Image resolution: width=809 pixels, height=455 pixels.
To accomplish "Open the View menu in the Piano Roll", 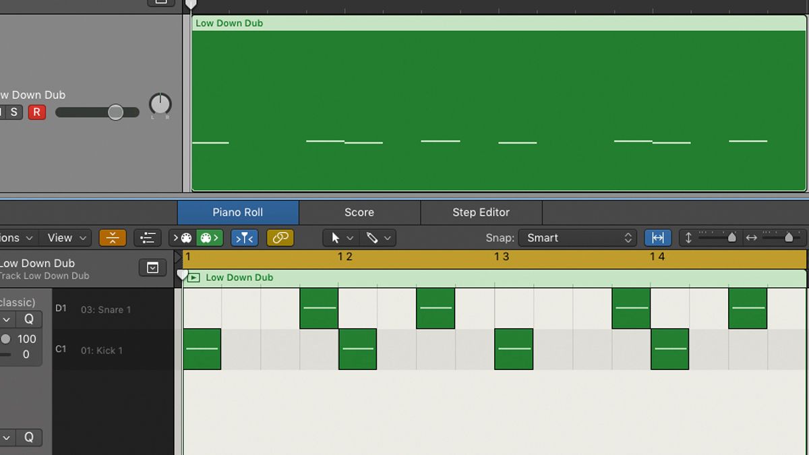I will (x=64, y=237).
